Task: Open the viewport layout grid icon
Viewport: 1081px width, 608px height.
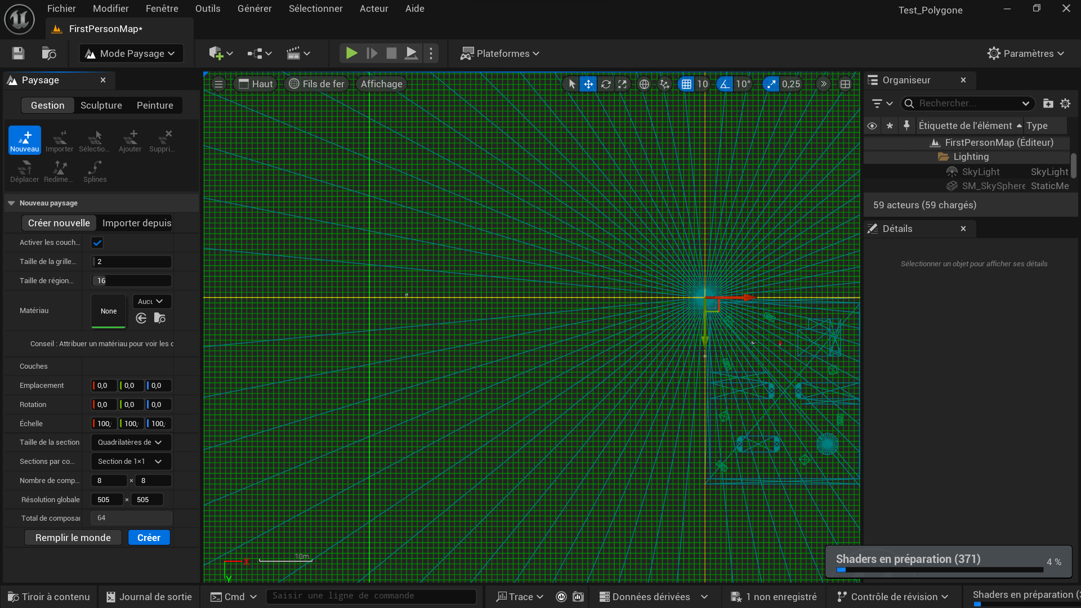Action: pos(845,84)
